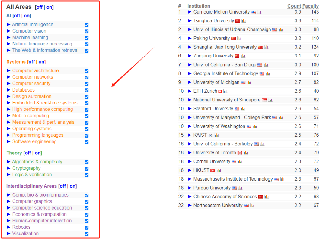Expand Massachusetts Institute of Technology row
The image size is (326, 239).
(x=190, y=179)
